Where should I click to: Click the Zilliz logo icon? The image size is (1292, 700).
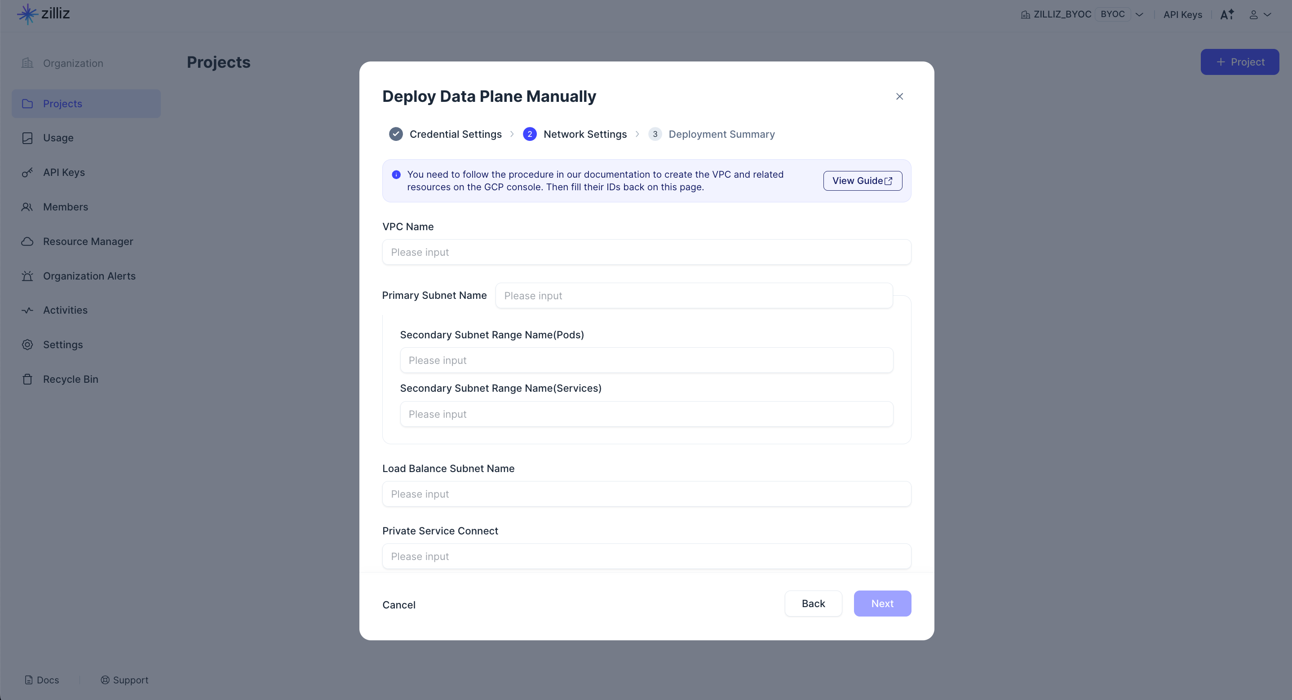[x=27, y=13]
